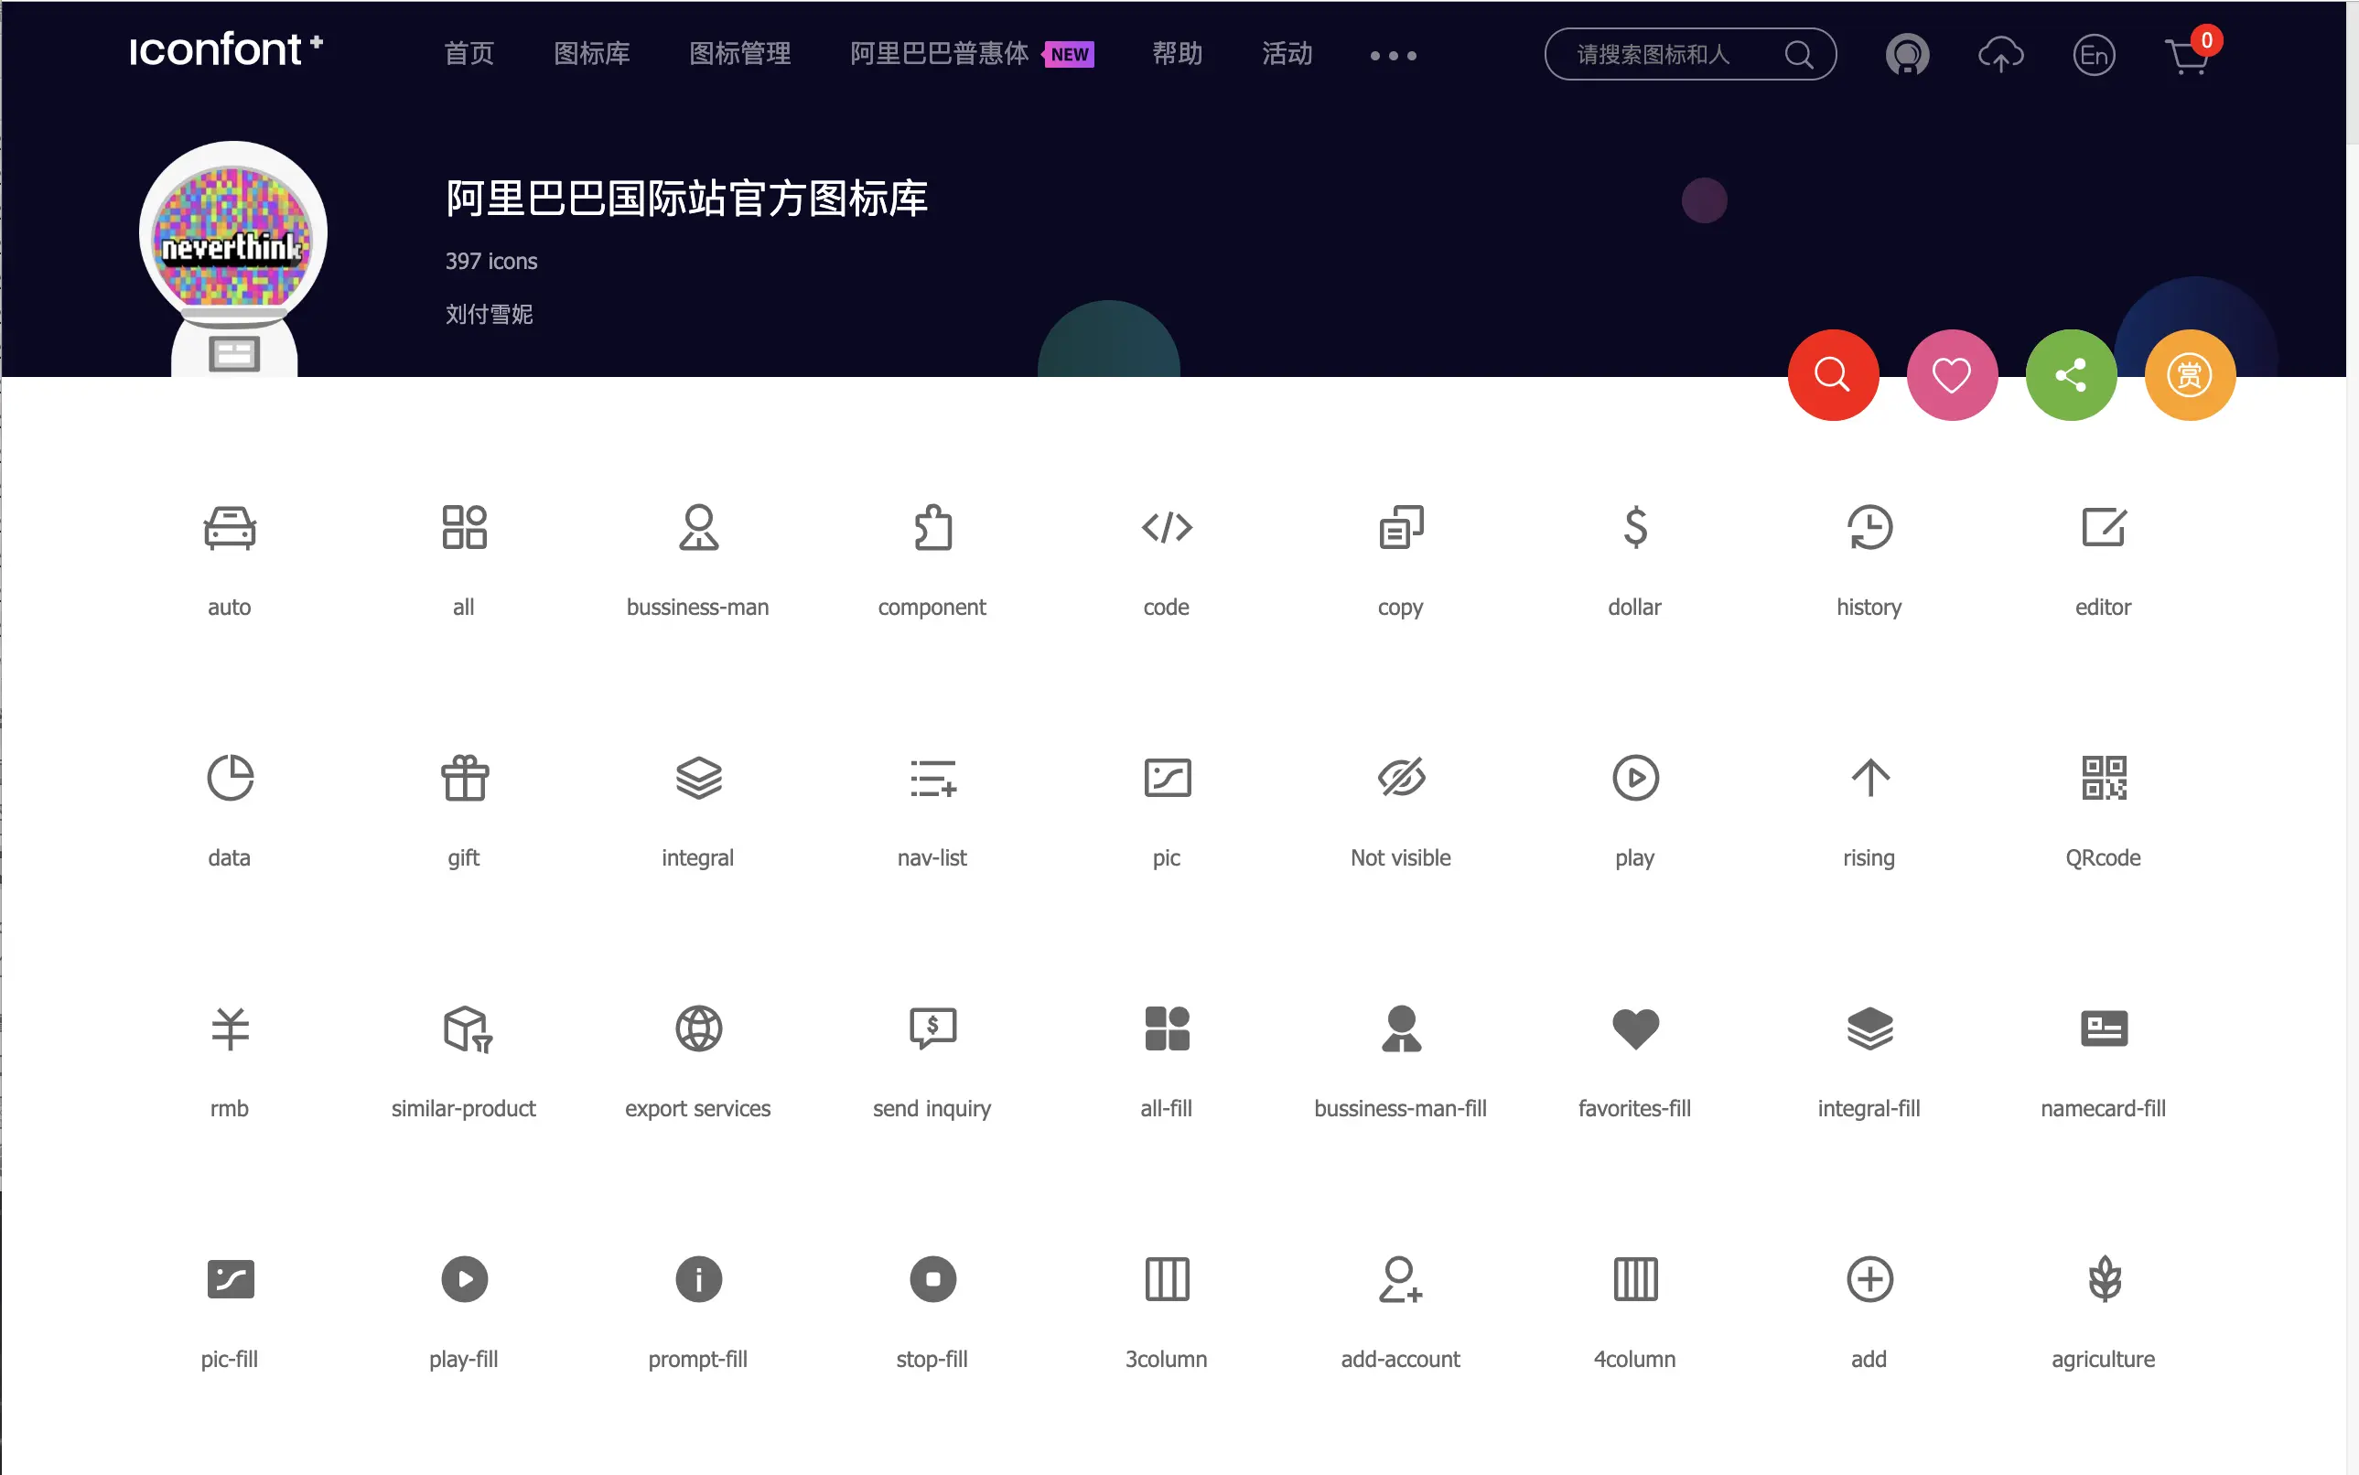Favorite the library with the pink heart button

click(1951, 374)
